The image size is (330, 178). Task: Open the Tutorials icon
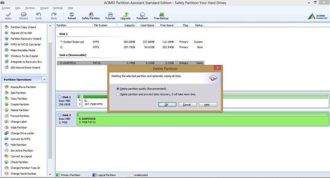pyautogui.click(x=110, y=15)
